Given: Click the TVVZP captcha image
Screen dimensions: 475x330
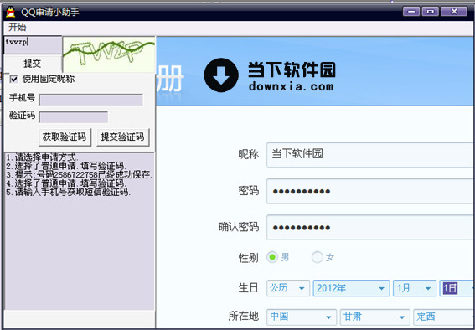Looking at the screenshot, I should coord(110,54).
